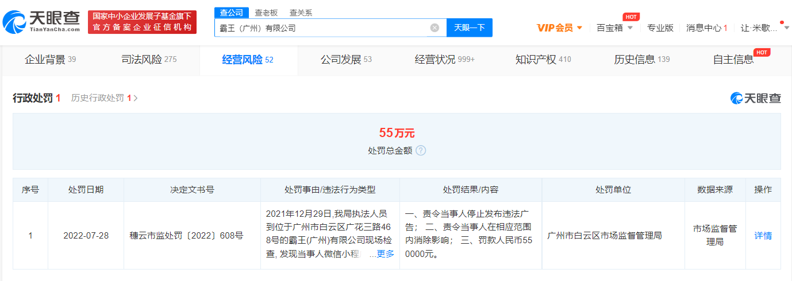Clear the search box text

pyautogui.click(x=435, y=28)
